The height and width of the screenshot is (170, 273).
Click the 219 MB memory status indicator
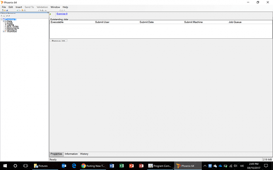(x=267, y=159)
